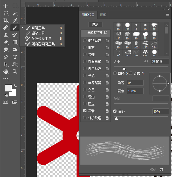Switch to the 画笔 tab
The width and height of the screenshot is (172, 177).
103,15
